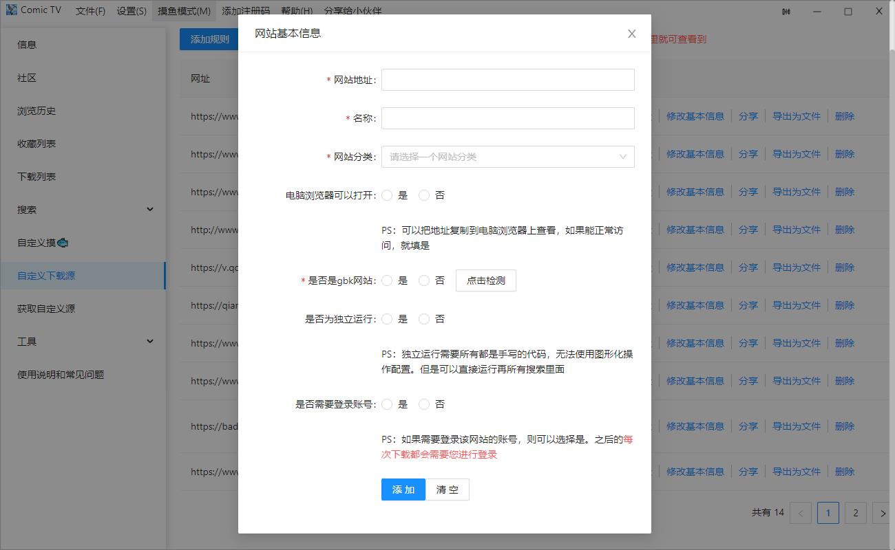Click the Comic TV app logo icon
The image size is (895, 550).
point(11,10)
